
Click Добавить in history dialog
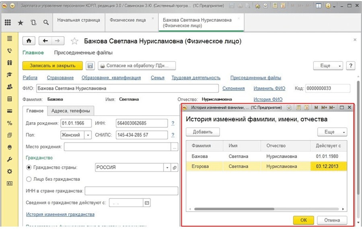coord(203,132)
